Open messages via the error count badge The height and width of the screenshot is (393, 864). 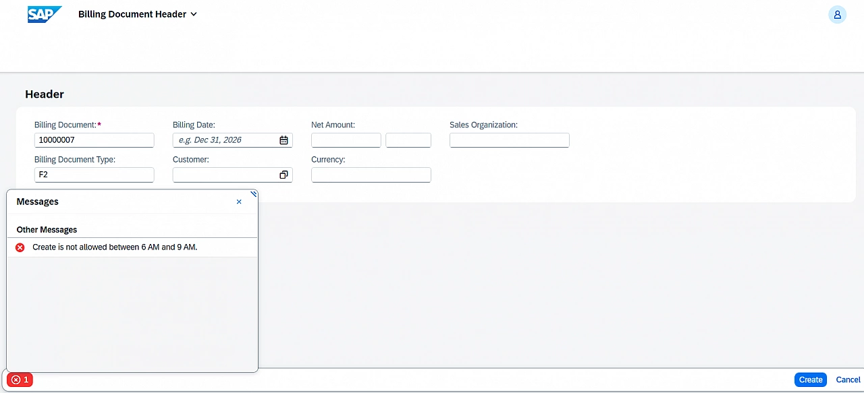19,380
